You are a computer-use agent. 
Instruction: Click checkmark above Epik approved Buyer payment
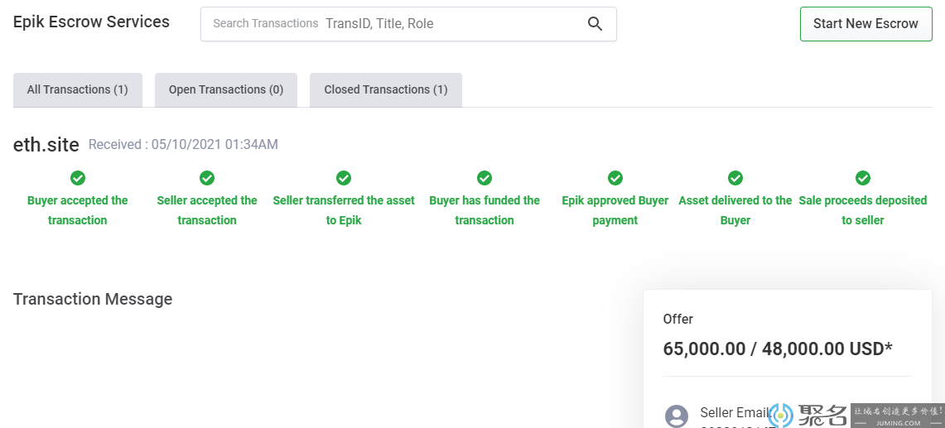point(615,178)
